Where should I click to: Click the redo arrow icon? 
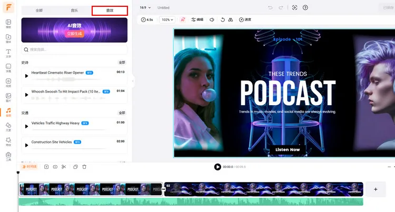(x=281, y=7)
